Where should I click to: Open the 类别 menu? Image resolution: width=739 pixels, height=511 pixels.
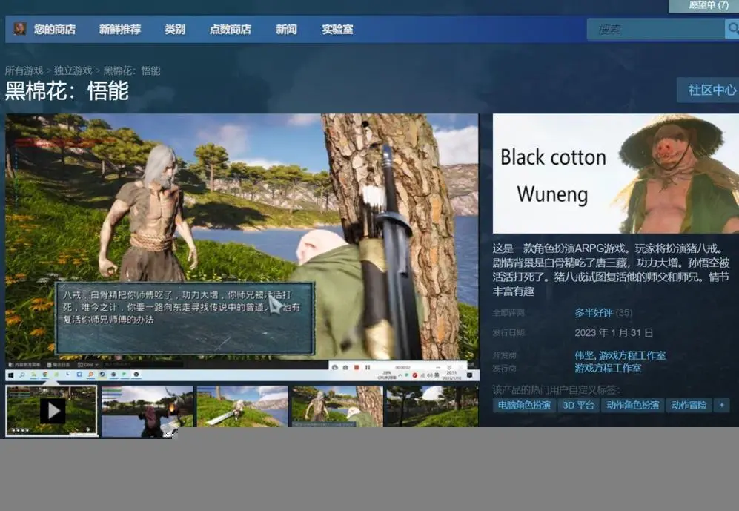point(175,29)
